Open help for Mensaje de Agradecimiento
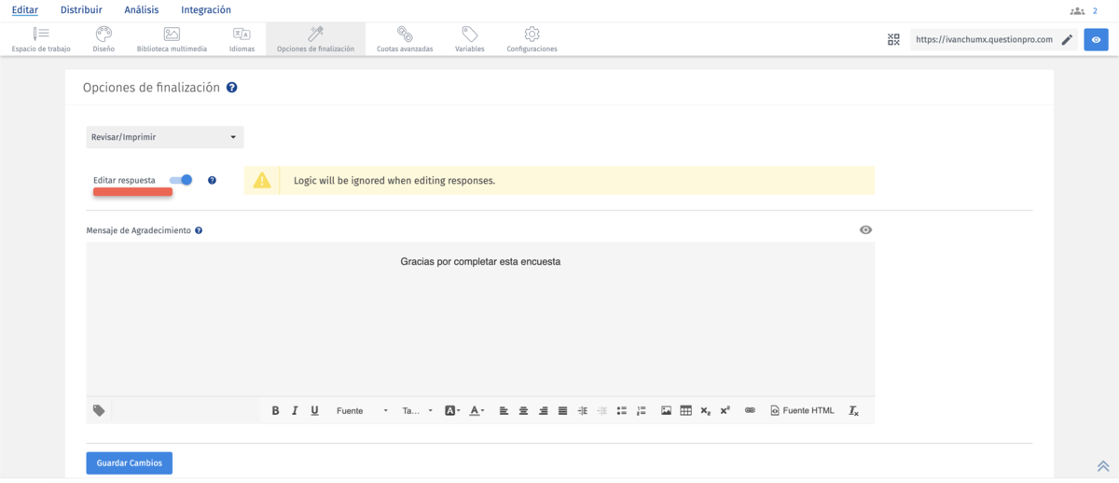The height and width of the screenshot is (483, 1119). pos(199,229)
